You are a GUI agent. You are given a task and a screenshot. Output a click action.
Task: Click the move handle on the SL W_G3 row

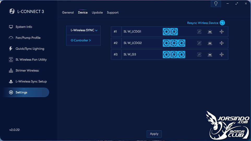click(222, 54)
